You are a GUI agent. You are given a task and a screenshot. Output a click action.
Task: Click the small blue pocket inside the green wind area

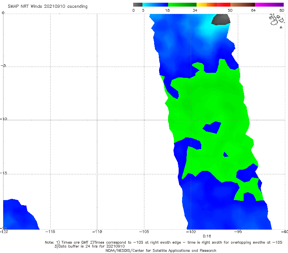click(x=212, y=127)
